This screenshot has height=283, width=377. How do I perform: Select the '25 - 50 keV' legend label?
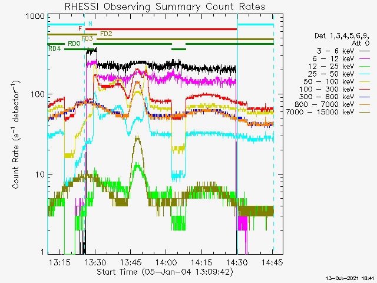(x=331, y=74)
